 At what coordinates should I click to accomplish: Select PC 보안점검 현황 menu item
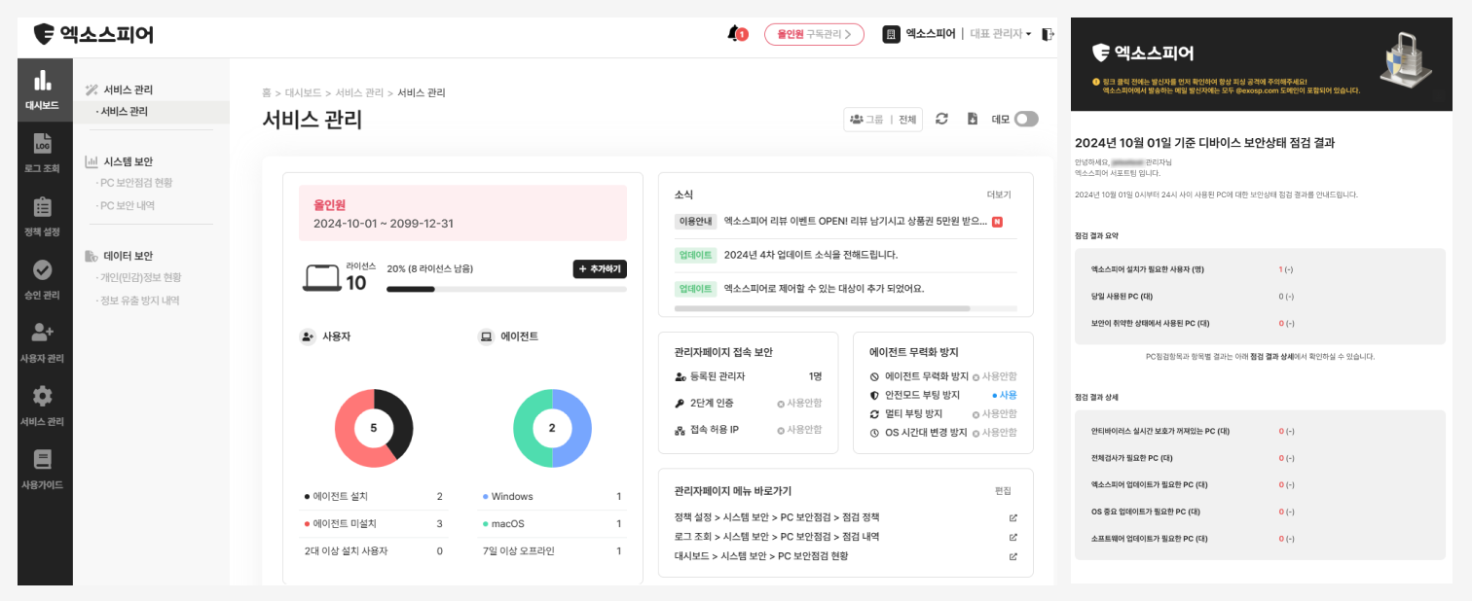pos(134,183)
